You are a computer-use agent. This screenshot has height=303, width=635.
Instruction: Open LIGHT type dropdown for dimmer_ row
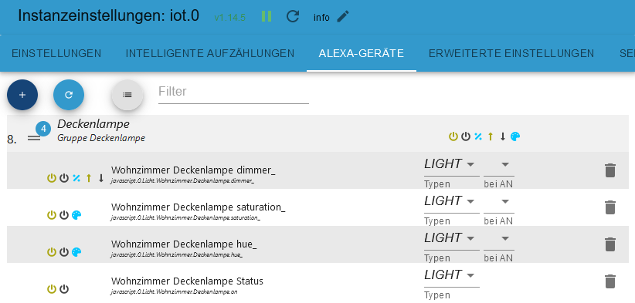[451, 164]
